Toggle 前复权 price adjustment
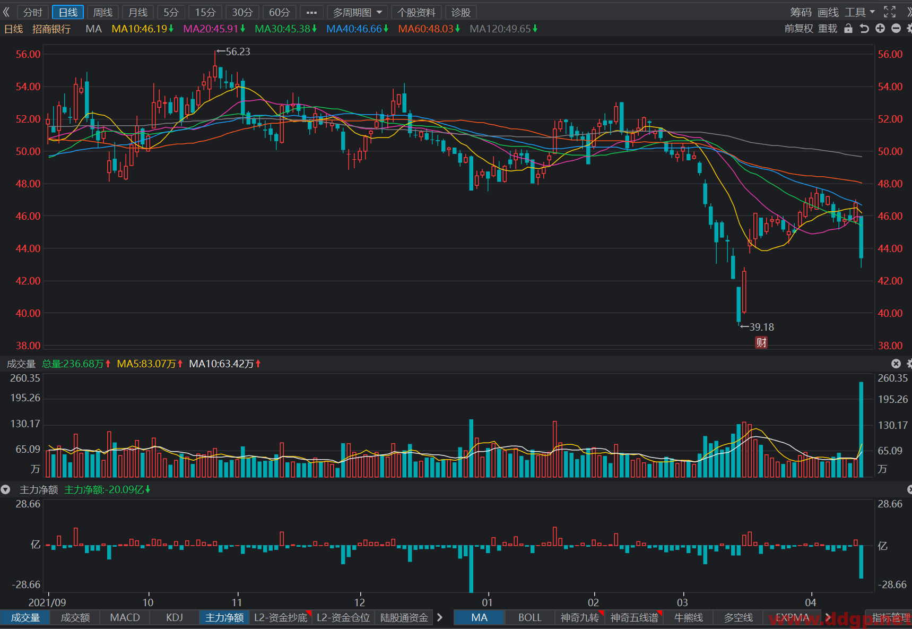This screenshot has width=912, height=629. click(799, 29)
